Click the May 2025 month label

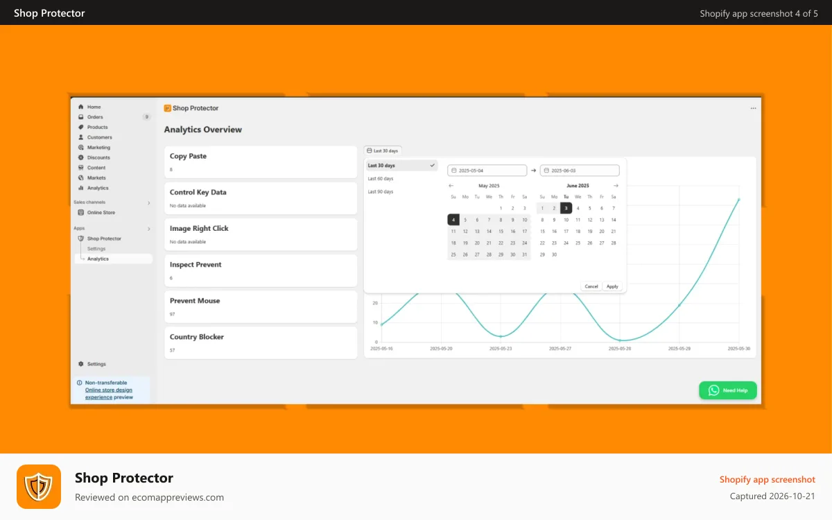(x=489, y=186)
